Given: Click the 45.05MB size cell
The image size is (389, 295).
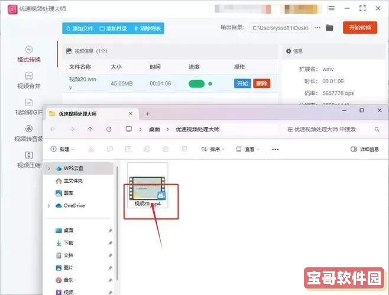Looking at the screenshot, I should pos(122,84).
